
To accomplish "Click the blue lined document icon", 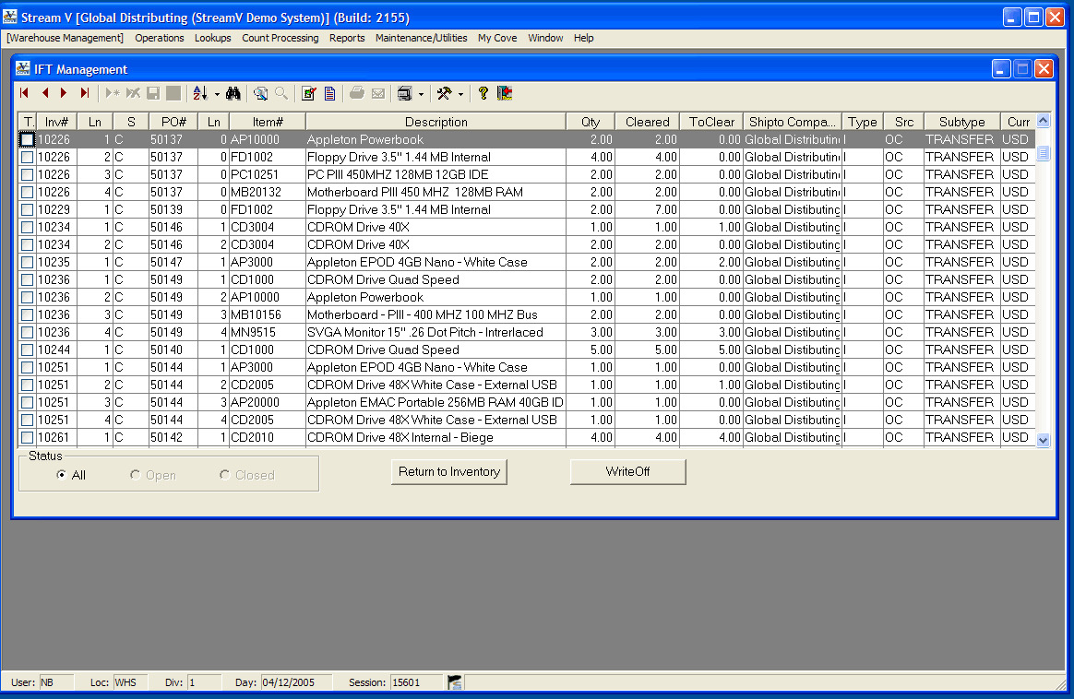I will (330, 93).
